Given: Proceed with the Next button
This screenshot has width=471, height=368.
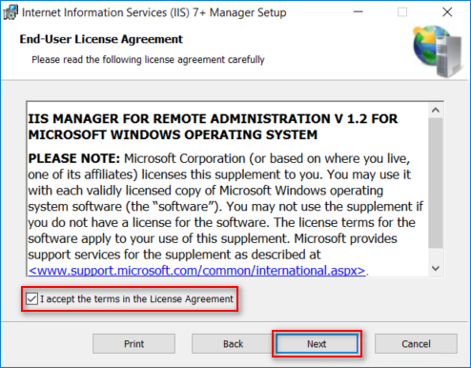Looking at the screenshot, I should pyautogui.click(x=317, y=343).
